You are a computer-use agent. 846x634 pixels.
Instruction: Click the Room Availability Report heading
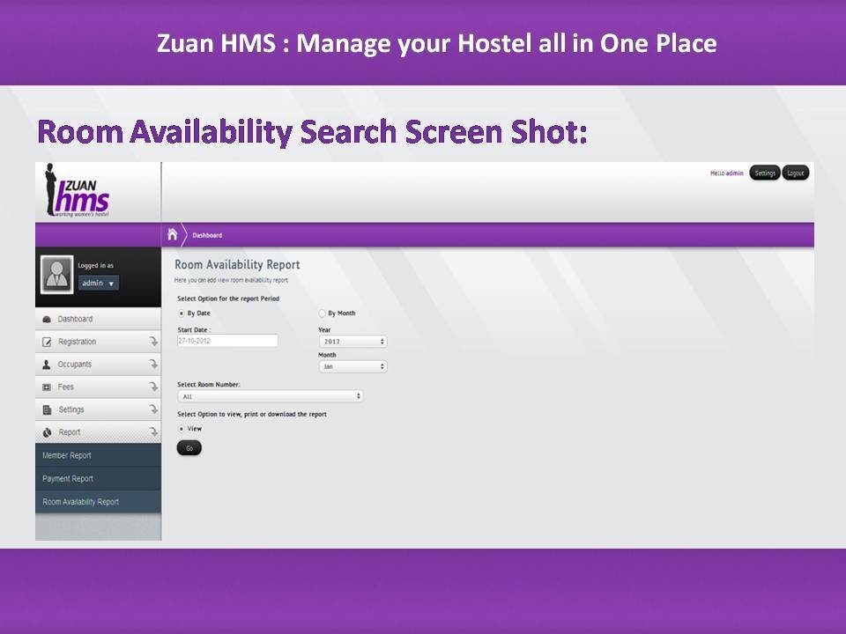[x=237, y=265]
